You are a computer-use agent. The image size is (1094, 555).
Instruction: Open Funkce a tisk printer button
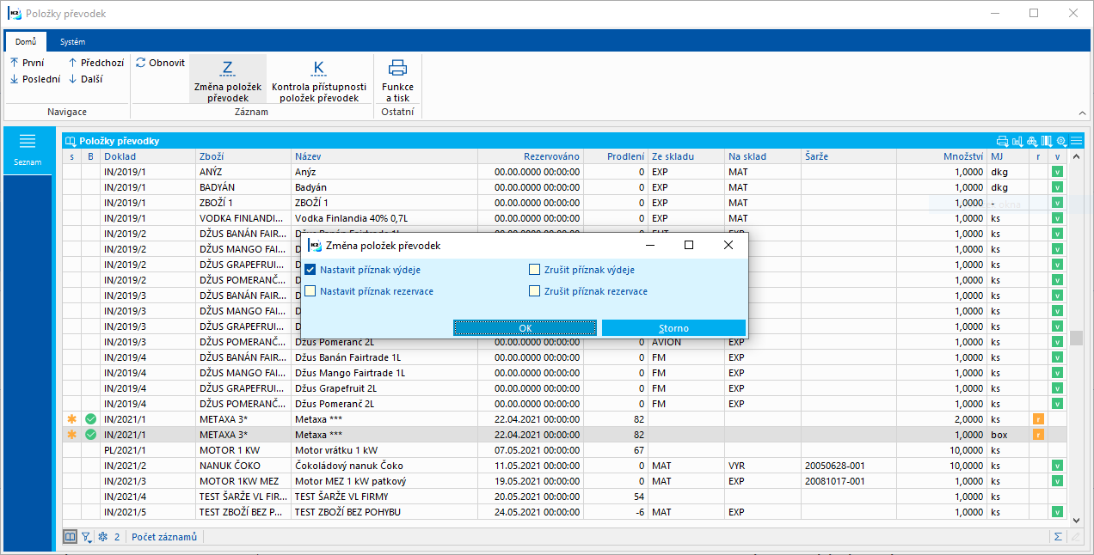397,78
